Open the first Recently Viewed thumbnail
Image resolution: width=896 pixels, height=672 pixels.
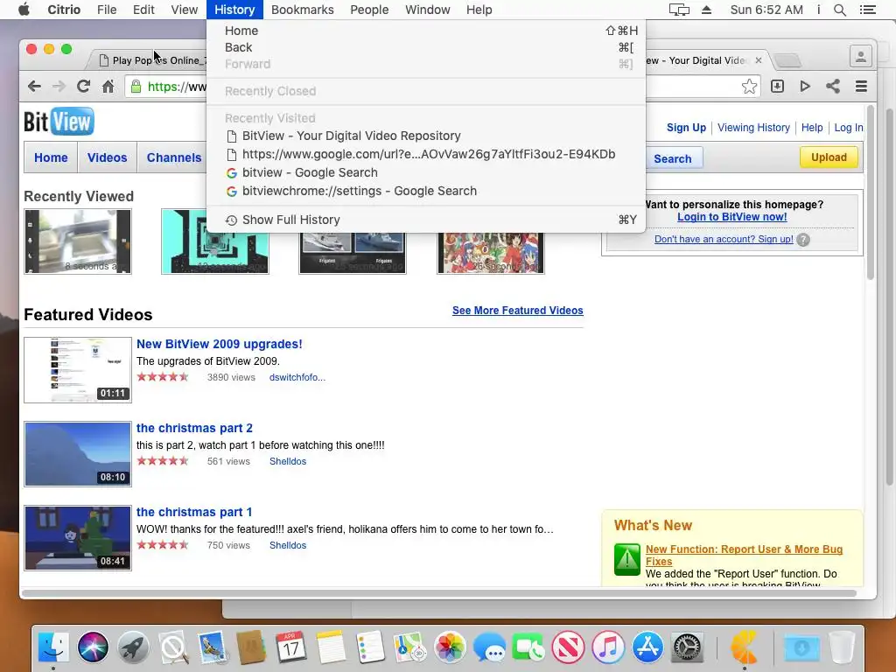click(x=78, y=241)
